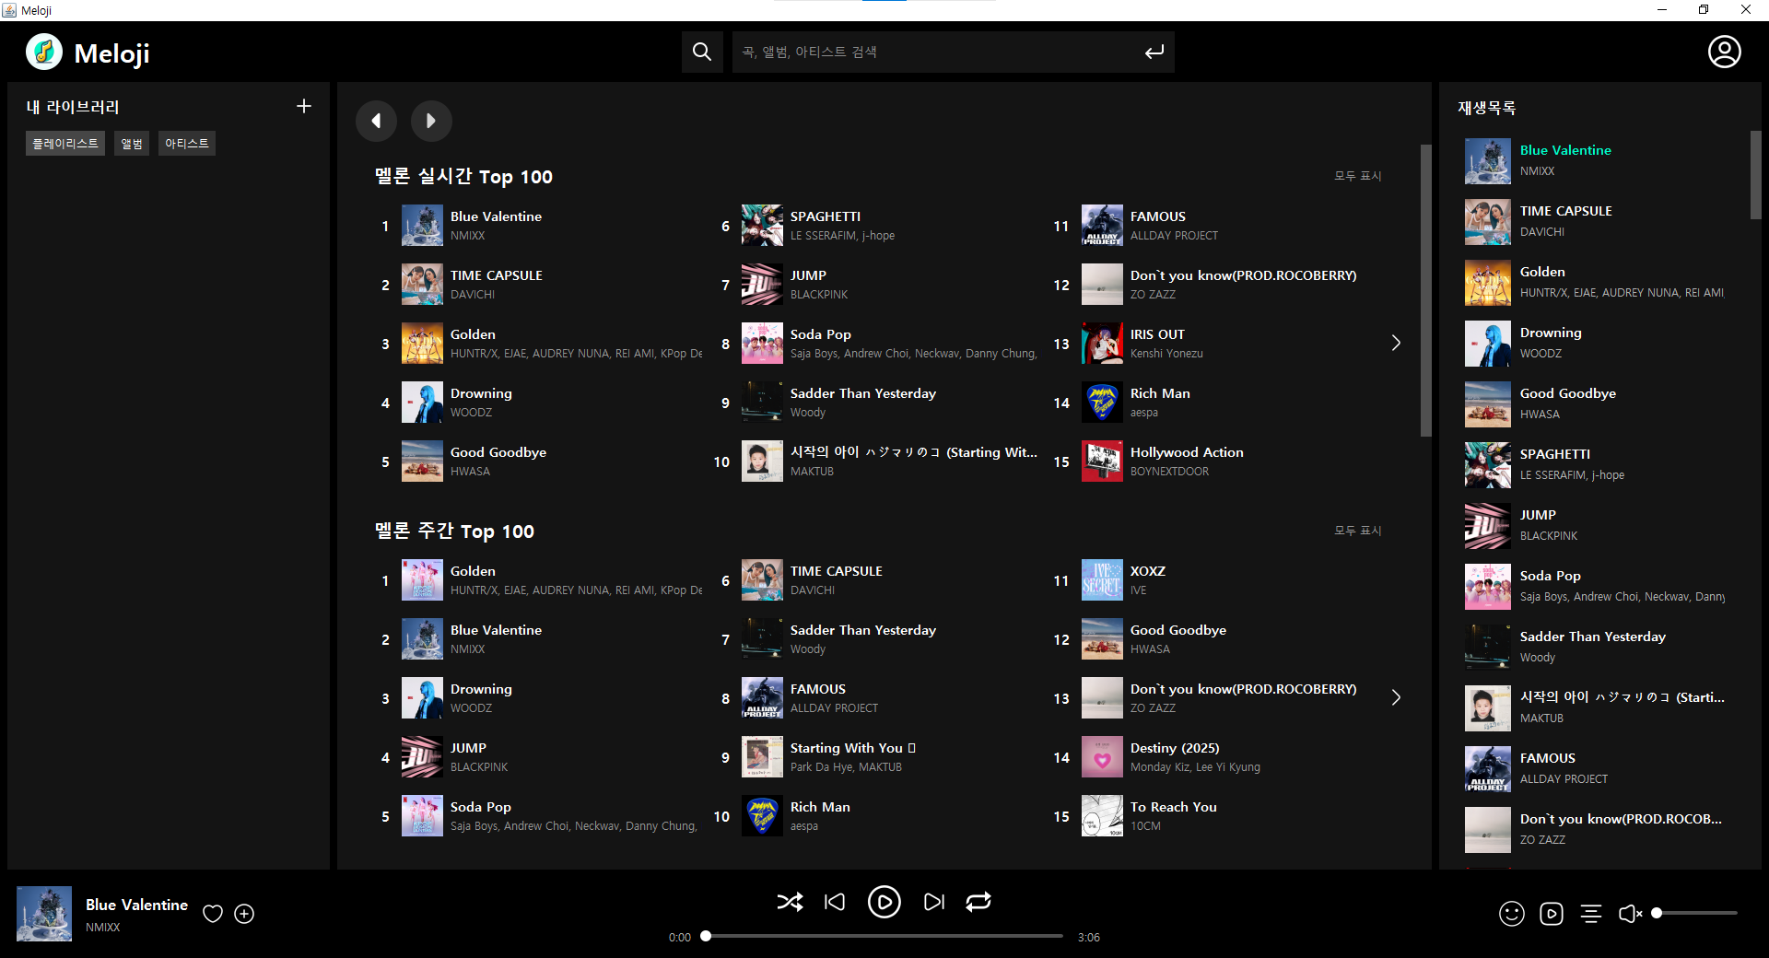Select Soda Pop in realtime chart

click(821, 334)
